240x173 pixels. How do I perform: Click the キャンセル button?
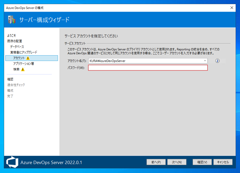(223, 162)
